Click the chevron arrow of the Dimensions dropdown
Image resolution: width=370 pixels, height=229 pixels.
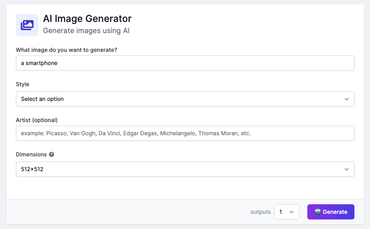[346, 169]
